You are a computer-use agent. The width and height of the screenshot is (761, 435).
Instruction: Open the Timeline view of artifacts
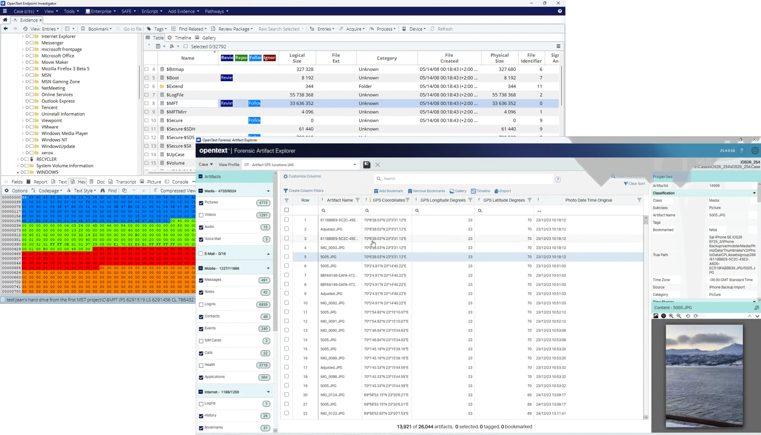[x=481, y=191]
